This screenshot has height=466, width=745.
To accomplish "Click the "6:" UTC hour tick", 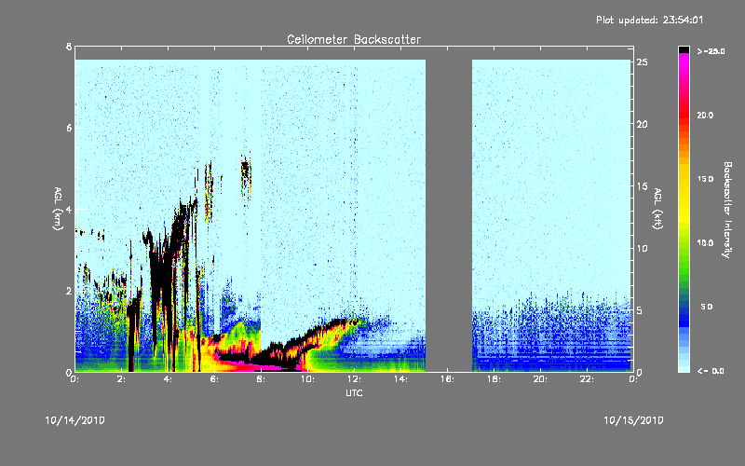I will tap(215, 379).
